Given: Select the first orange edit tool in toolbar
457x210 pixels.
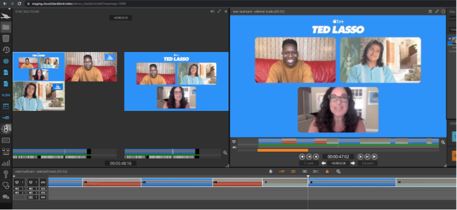Looking at the screenshot, I should point(282,172).
